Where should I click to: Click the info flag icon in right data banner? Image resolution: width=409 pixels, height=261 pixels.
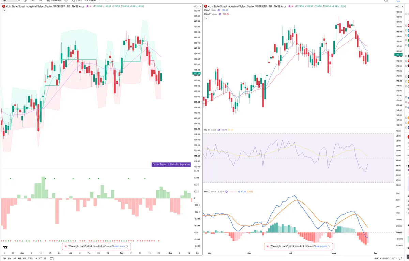click(267, 246)
